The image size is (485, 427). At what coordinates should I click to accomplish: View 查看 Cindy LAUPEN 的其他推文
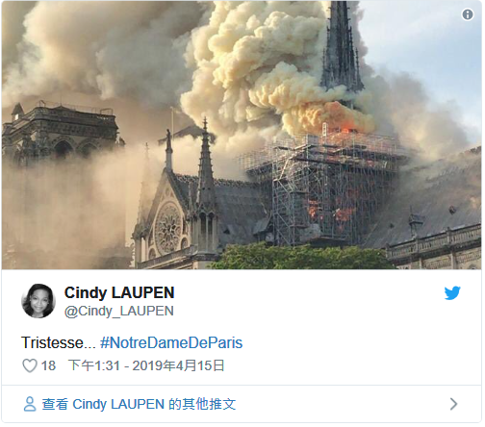[x=140, y=406]
